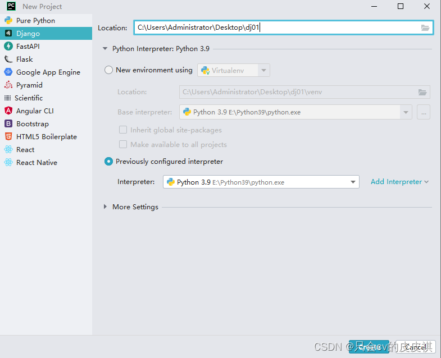The image size is (441, 358).
Task: Click the PyCharm PC logo icon
Action: point(11,6)
